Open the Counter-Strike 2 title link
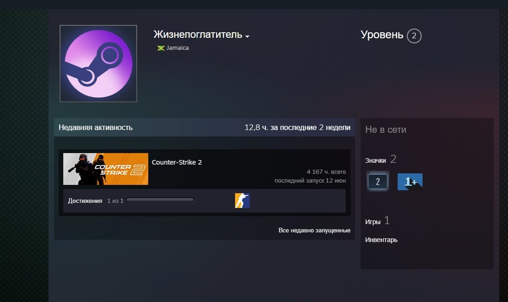This screenshot has height=302, width=508. point(176,162)
